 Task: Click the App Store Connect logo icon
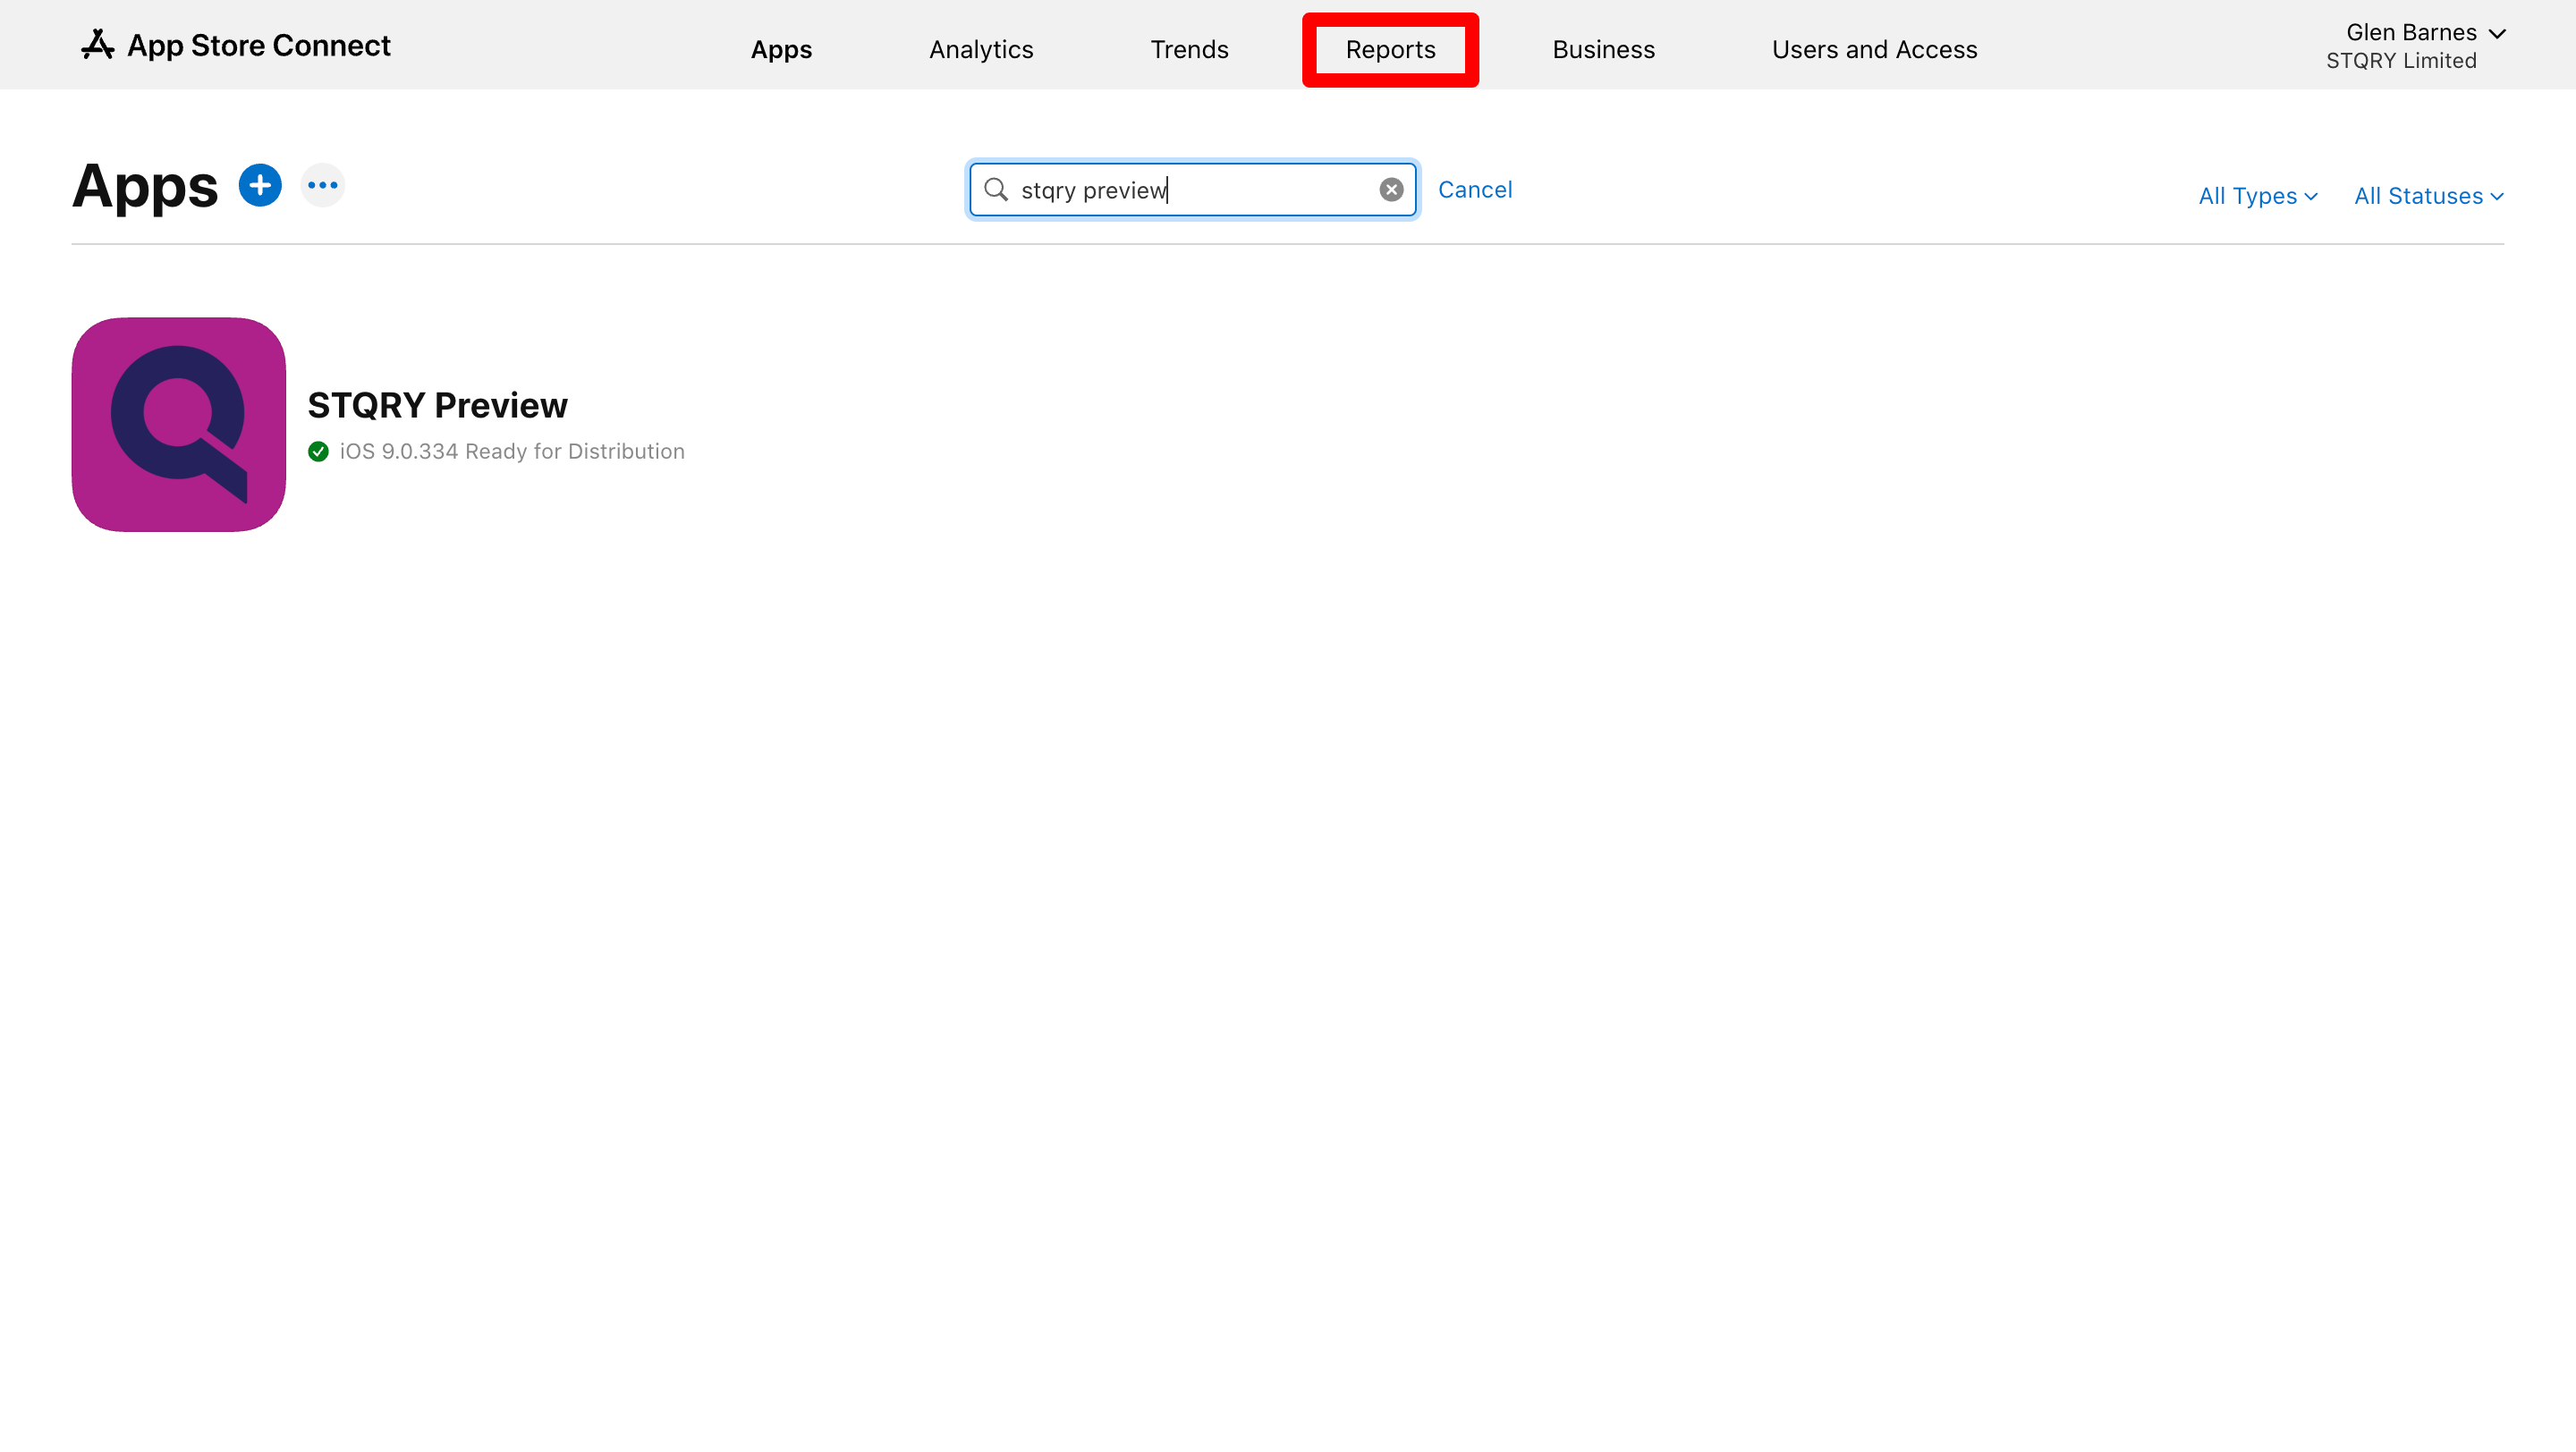click(x=97, y=45)
